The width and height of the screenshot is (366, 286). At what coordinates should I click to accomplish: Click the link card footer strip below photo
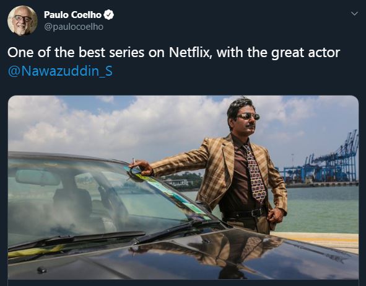click(x=183, y=282)
